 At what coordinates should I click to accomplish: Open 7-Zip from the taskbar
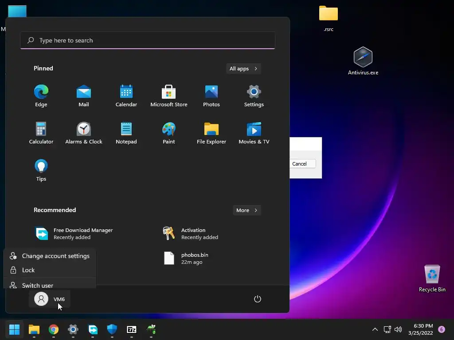click(x=131, y=329)
